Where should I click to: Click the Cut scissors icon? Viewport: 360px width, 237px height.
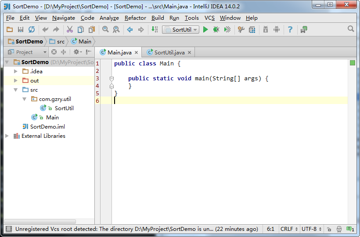pyautogui.click(x=69, y=29)
